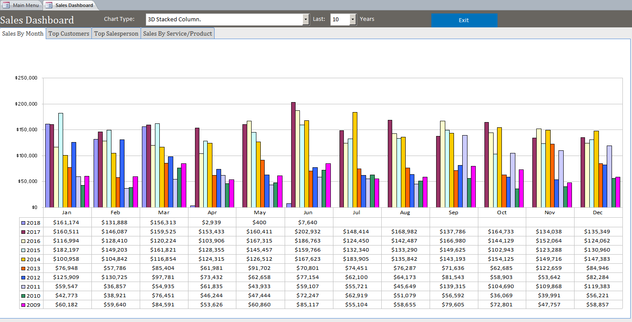Expand the Chart Type dropdown arrow
632x322 pixels.
[306, 20]
